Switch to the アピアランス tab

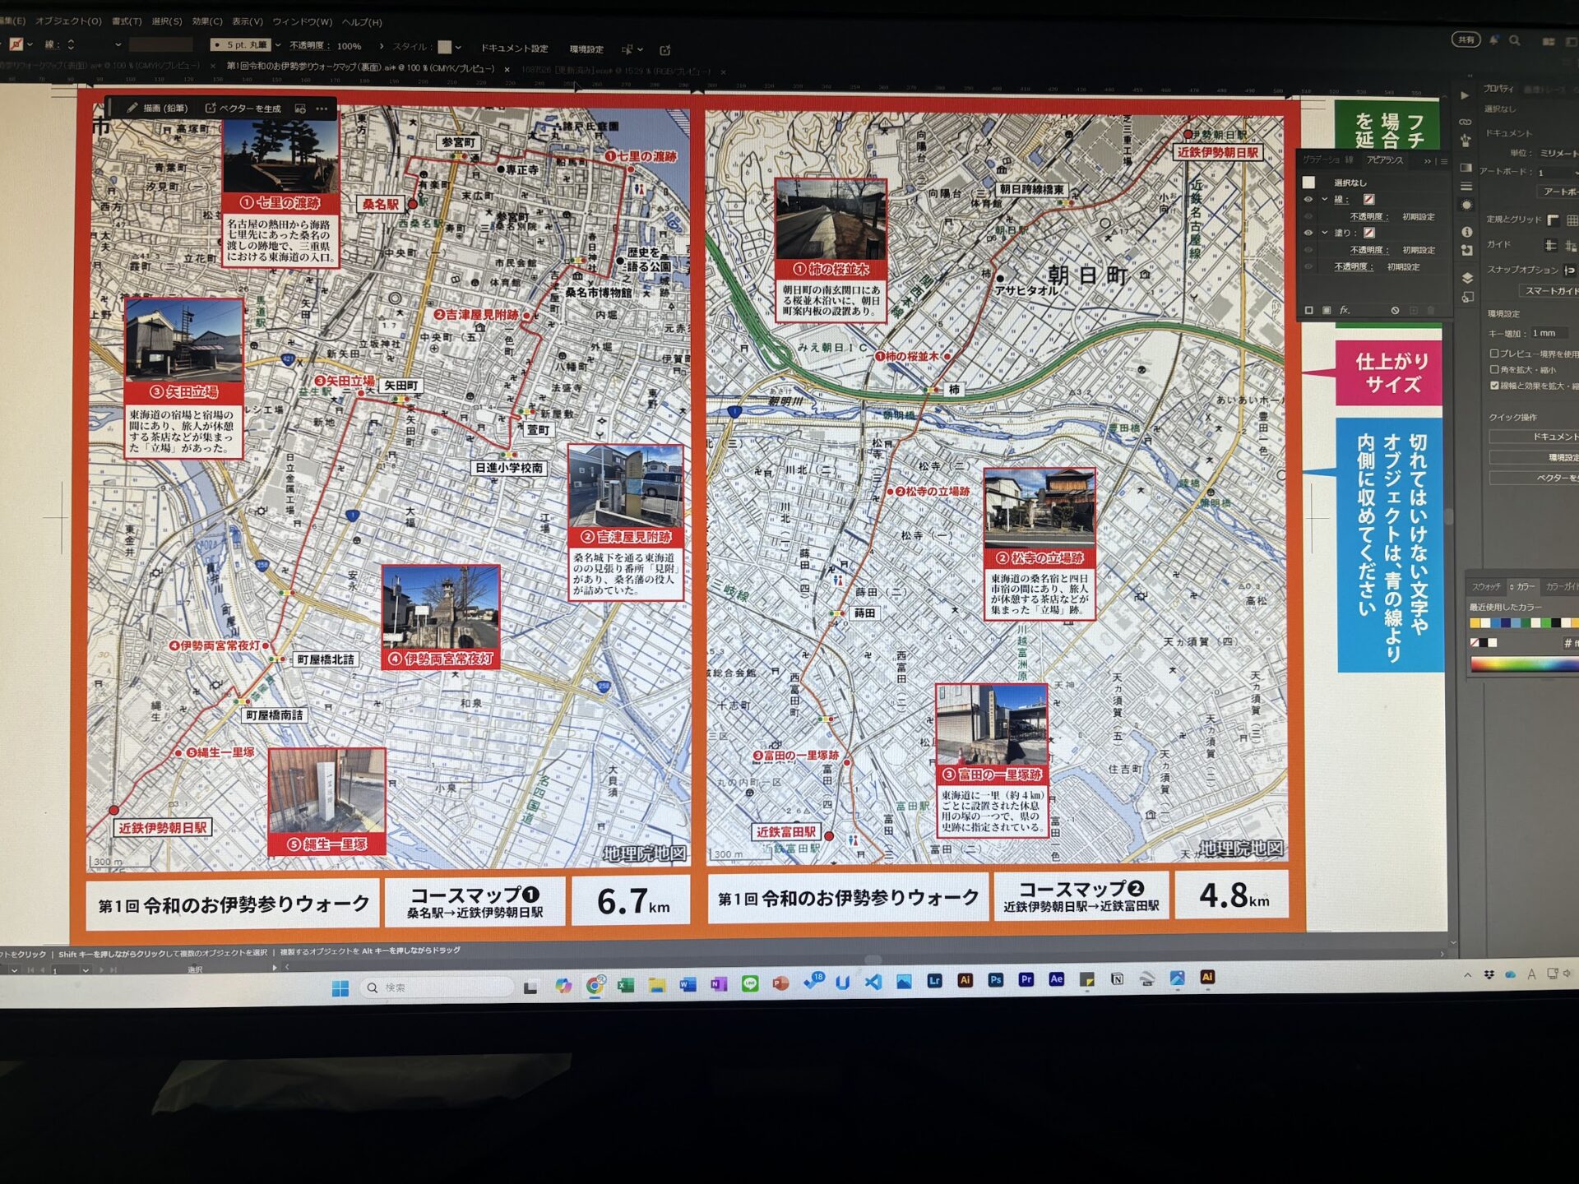1385,160
